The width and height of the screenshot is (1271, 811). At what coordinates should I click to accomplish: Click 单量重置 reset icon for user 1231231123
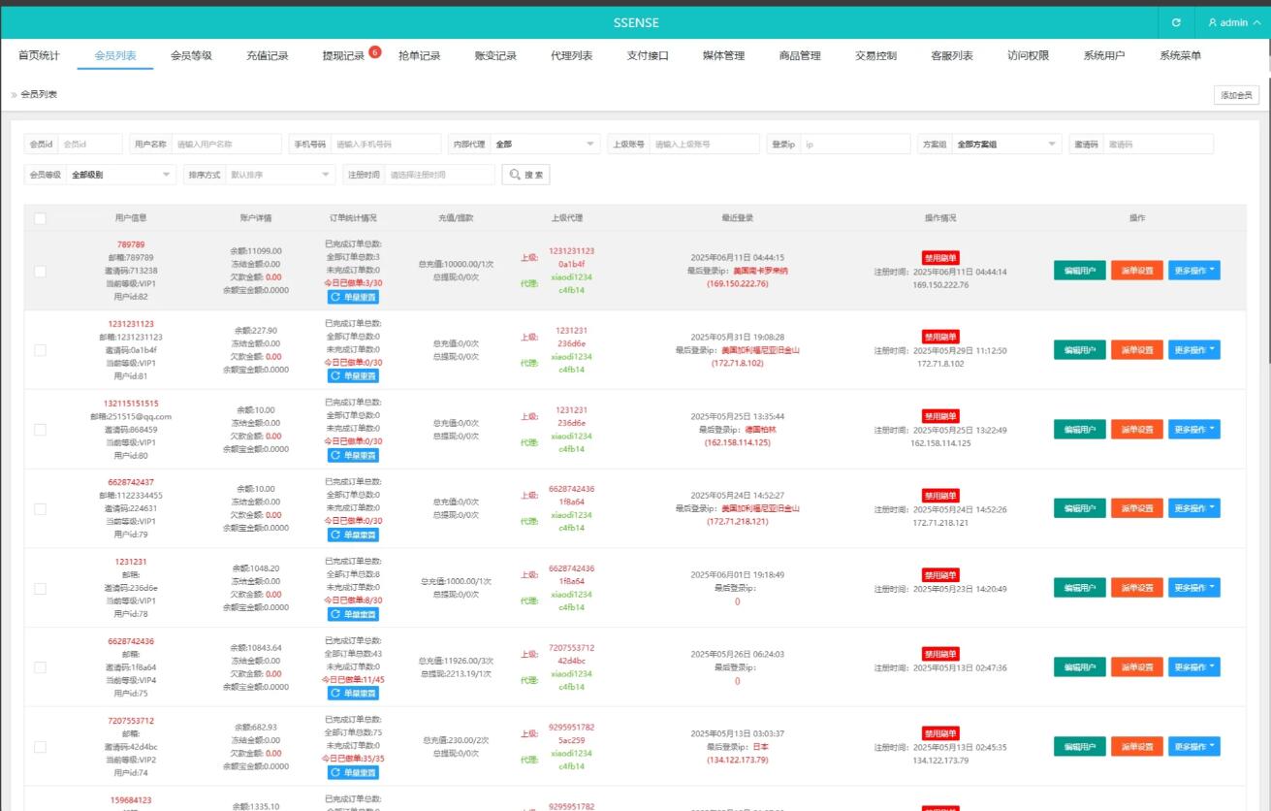[337, 376]
